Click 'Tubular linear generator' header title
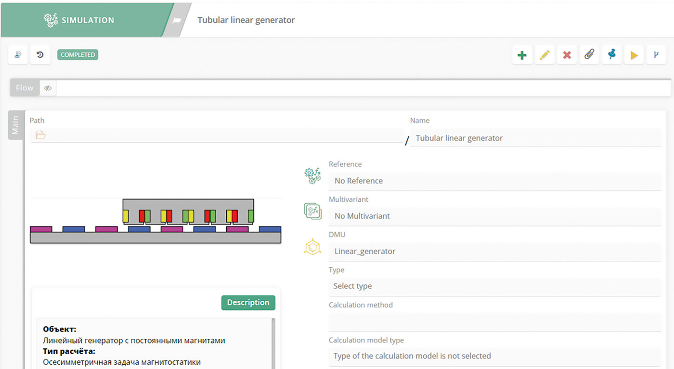 [x=246, y=20]
